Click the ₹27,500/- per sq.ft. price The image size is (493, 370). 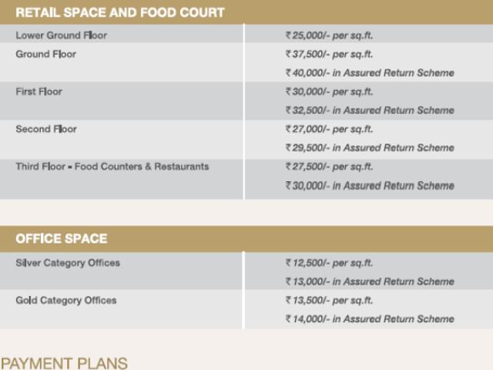pyautogui.click(x=329, y=166)
